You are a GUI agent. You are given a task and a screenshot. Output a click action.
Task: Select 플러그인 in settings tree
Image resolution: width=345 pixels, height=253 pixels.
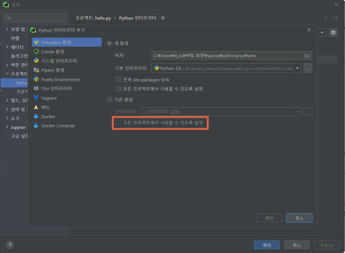coord(19,56)
